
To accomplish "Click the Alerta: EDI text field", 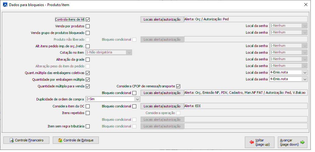I will click(245, 106).
